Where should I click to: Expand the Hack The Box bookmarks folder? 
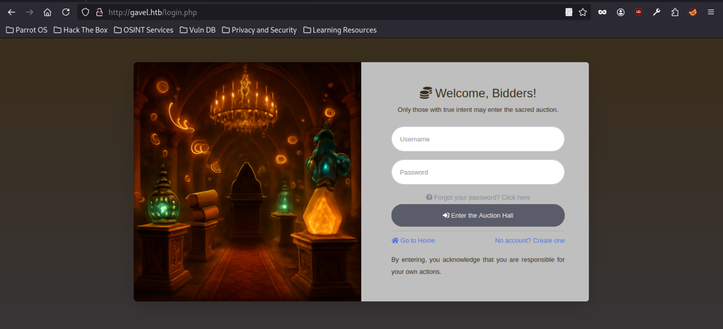[81, 30]
